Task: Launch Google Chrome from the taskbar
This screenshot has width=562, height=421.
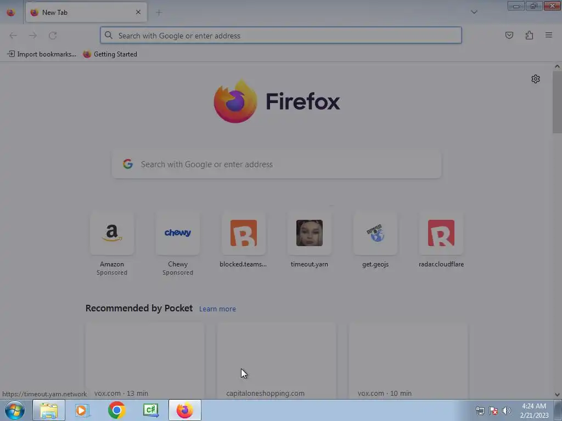Action: tap(116, 410)
